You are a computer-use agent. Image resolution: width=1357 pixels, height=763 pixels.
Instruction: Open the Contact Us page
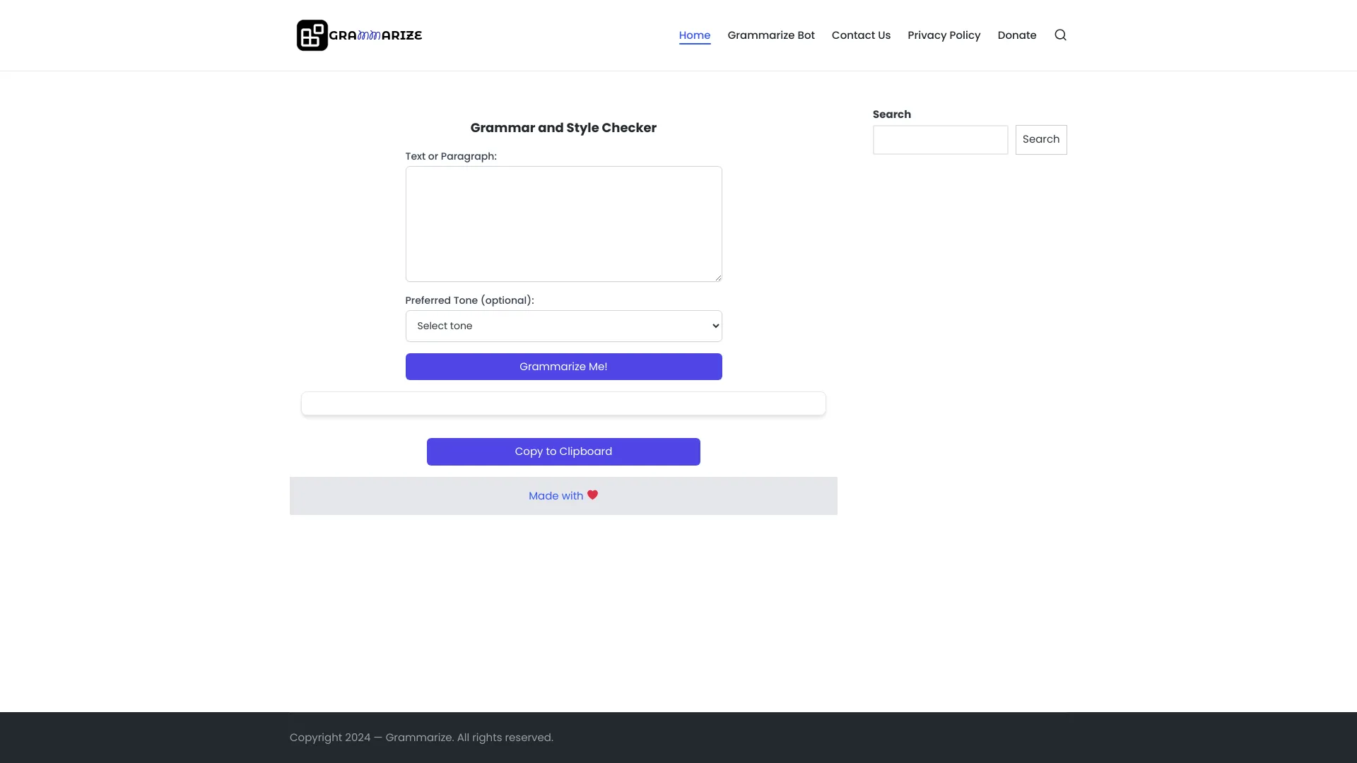pyautogui.click(x=861, y=35)
